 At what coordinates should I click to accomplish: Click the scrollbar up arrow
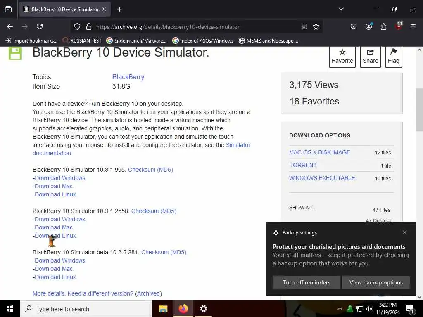[x=419, y=50]
